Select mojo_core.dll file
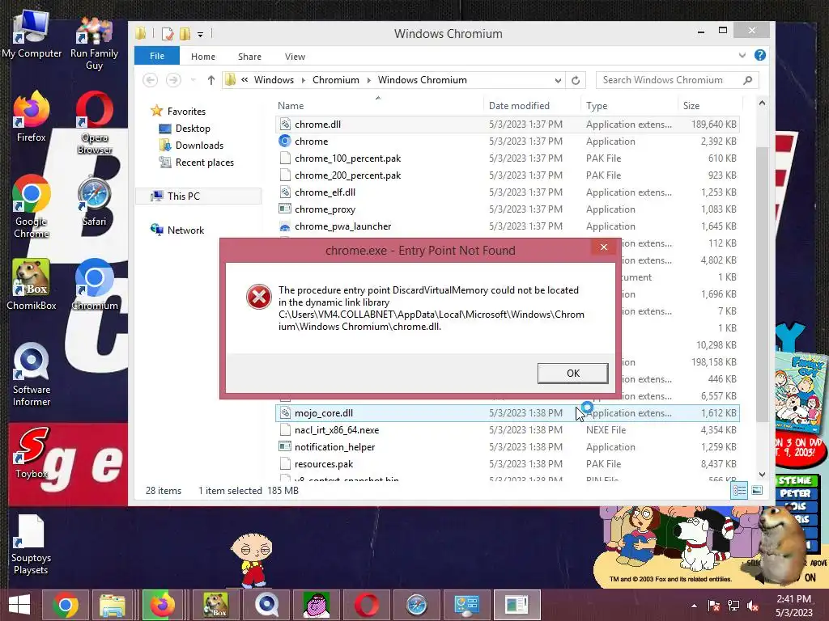Screen dimensions: 829x621 coord(508,413)
